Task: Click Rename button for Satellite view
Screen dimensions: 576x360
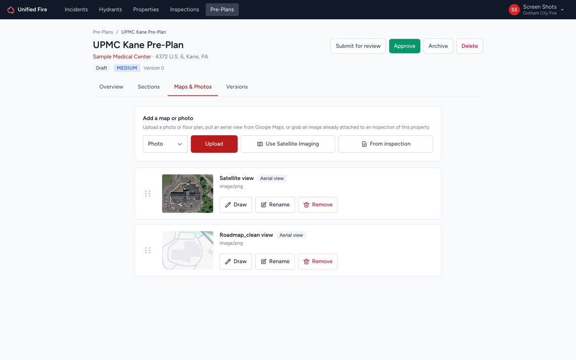Action: pyautogui.click(x=275, y=205)
